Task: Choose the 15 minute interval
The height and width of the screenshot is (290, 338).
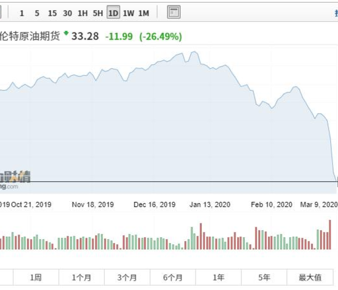Action: (52, 14)
